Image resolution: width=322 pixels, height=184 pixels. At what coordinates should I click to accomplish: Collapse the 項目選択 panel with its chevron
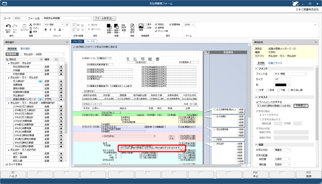(x=67, y=42)
